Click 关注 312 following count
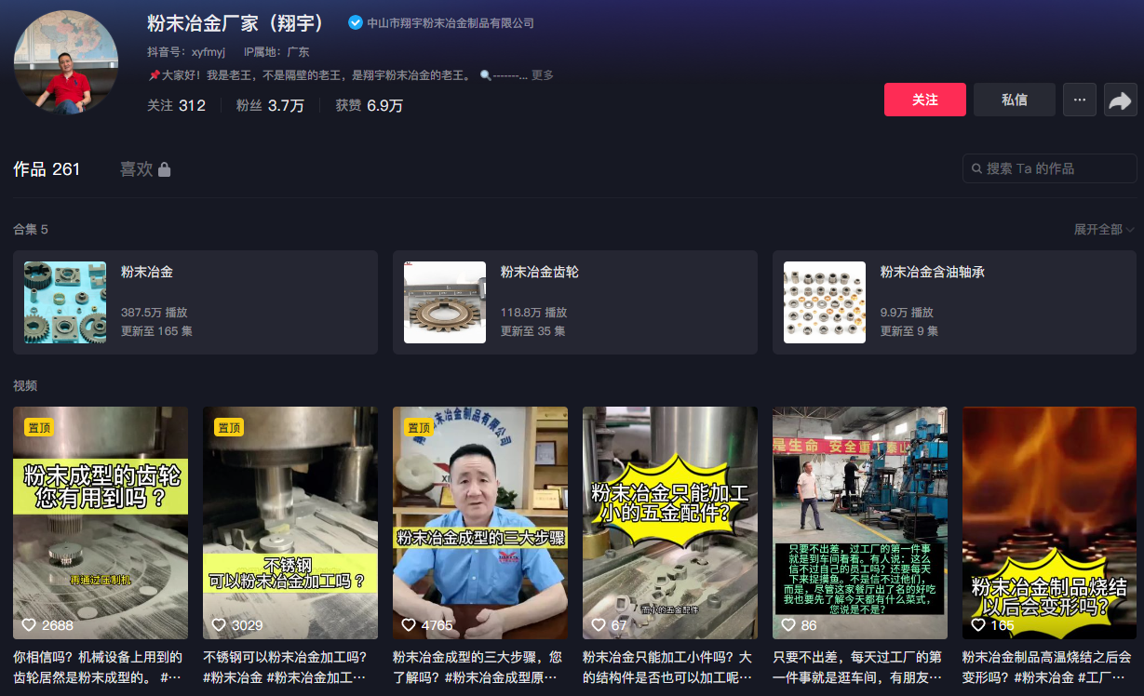The height and width of the screenshot is (696, 1144). [x=176, y=106]
